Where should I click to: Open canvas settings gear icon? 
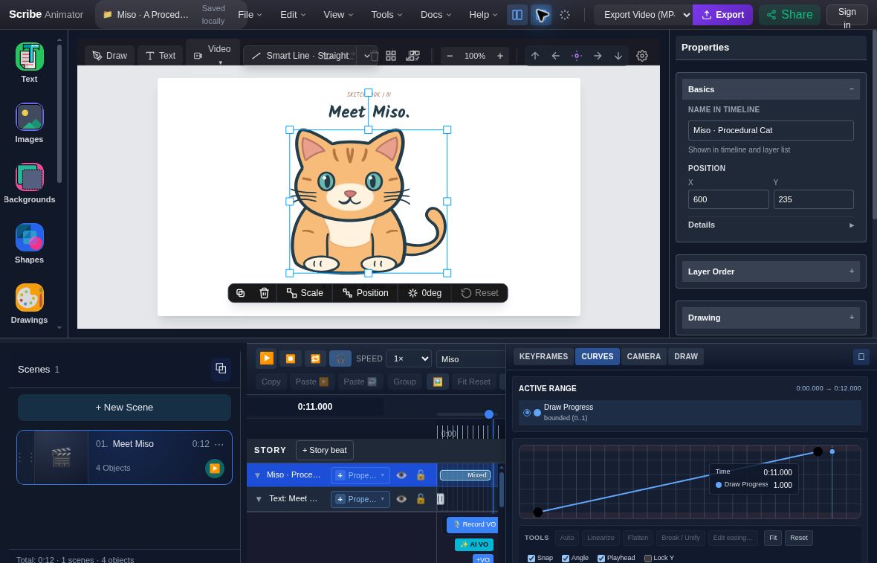[x=642, y=56]
